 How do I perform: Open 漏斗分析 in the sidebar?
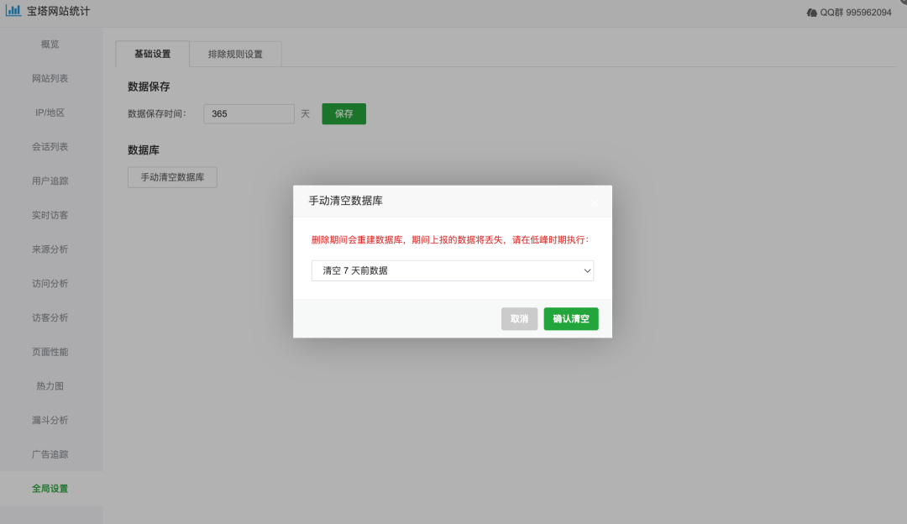click(50, 419)
